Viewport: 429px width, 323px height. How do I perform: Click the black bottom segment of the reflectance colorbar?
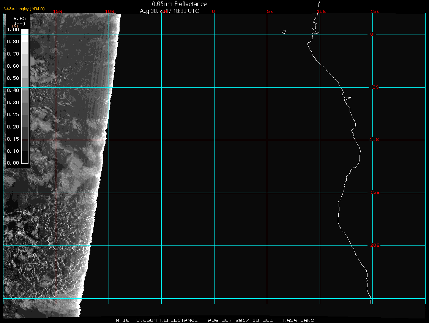click(x=25, y=158)
